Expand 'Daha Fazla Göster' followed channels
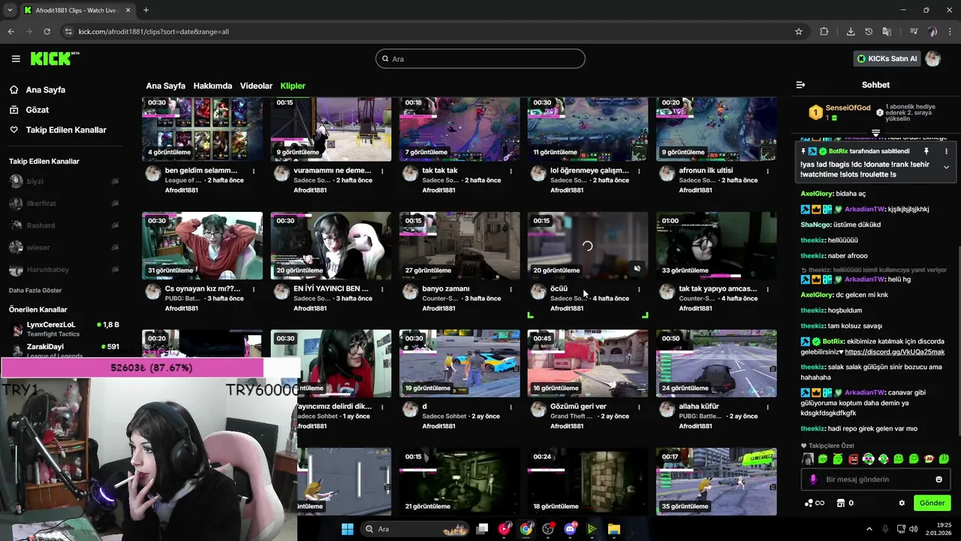Screen dimensions: 961x541 point(35,290)
